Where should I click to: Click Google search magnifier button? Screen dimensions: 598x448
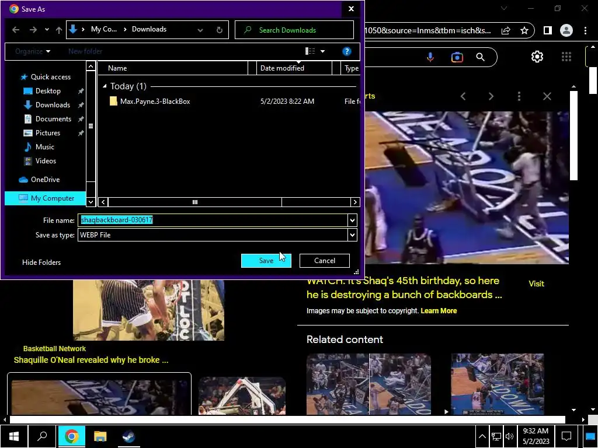click(x=481, y=57)
